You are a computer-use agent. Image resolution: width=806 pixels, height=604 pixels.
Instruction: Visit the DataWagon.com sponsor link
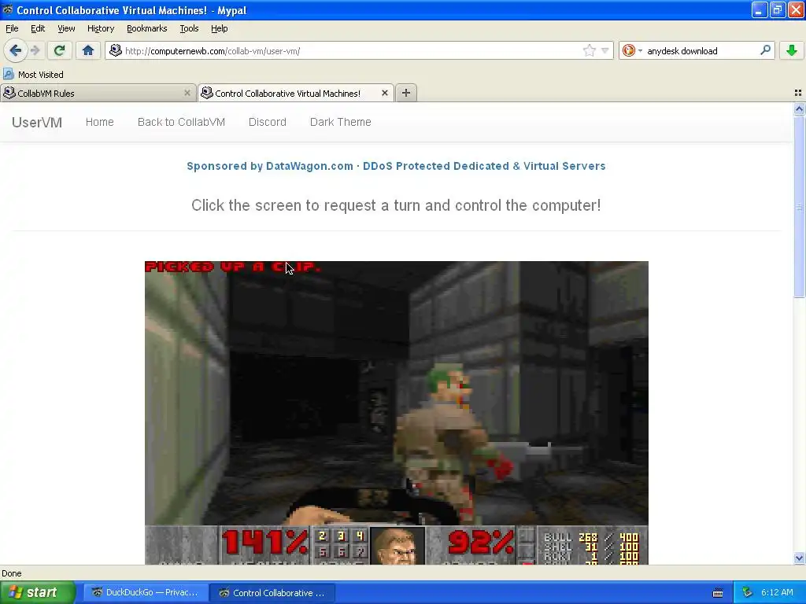[x=396, y=166]
